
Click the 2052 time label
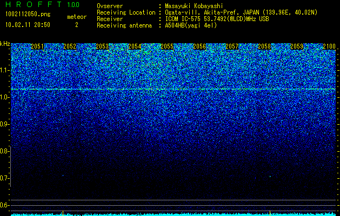70,46
